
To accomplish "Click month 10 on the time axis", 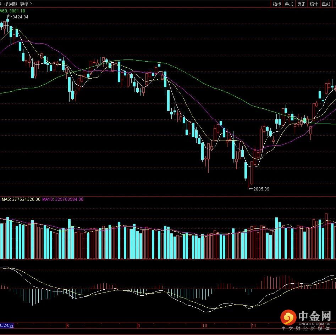I will click(205, 325).
